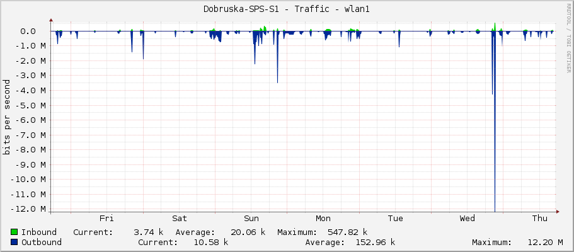Image resolution: width=574 pixels, height=252 pixels.
Task: Click the 'Mon' x-axis label
Action: (323, 219)
